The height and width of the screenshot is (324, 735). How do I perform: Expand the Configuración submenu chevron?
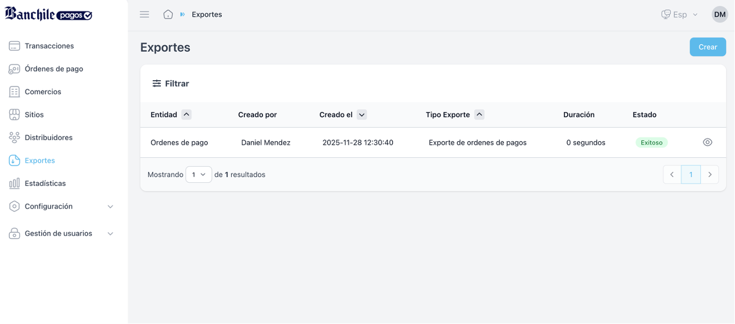(110, 207)
